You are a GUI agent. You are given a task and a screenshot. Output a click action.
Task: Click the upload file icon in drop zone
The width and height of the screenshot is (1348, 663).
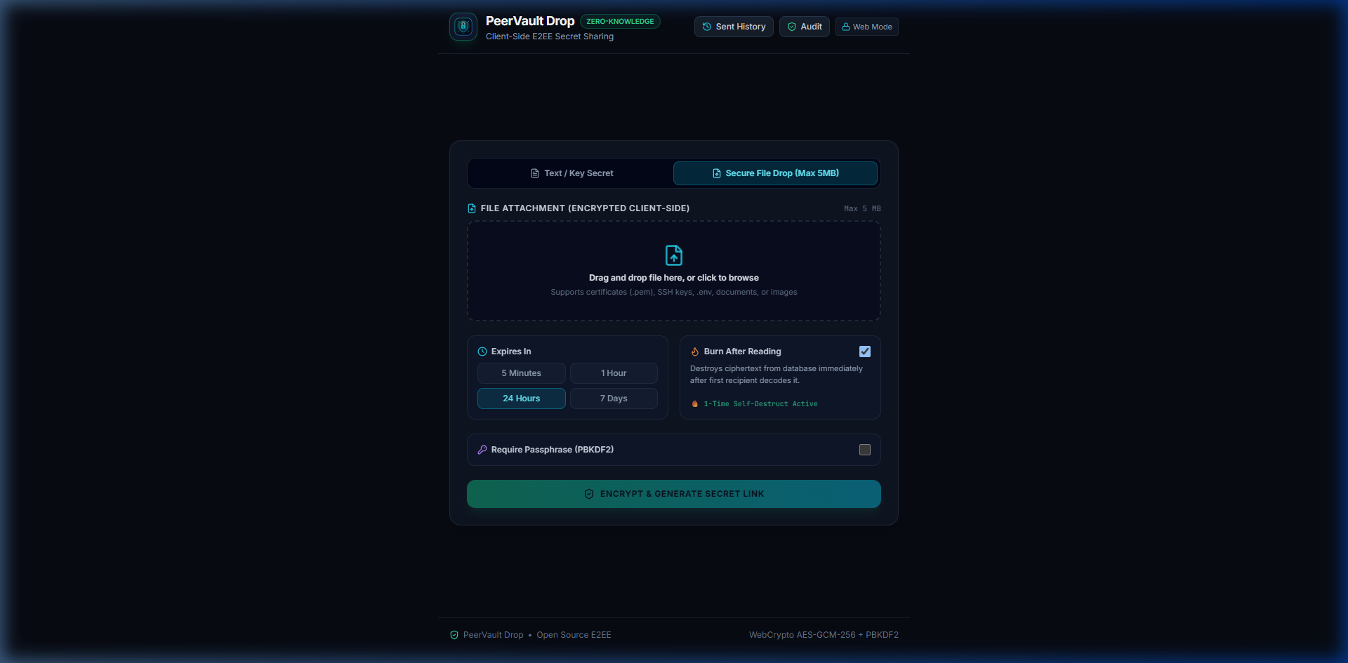click(674, 255)
